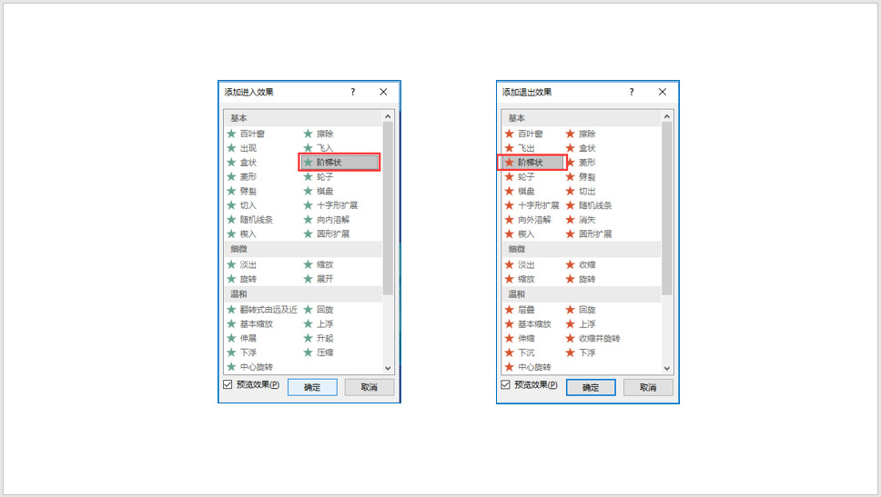Click scroll-down arrow in exit effects list
This screenshot has width=881, height=497.
click(x=667, y=369)
